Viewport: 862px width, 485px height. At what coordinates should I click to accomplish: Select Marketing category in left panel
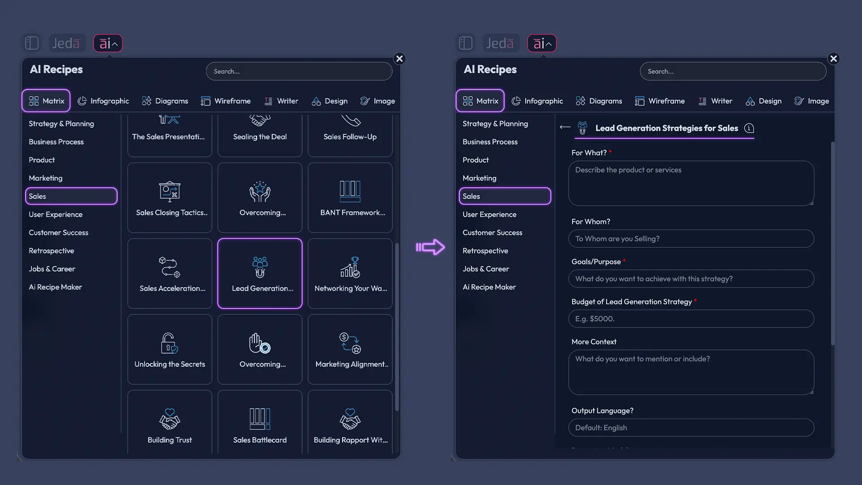tap(45, 178)
